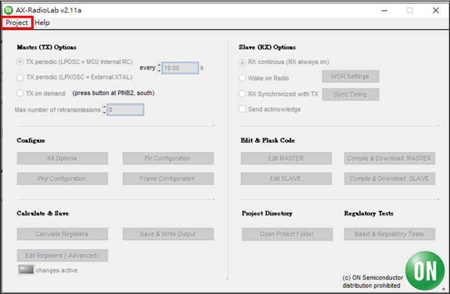Viewport: 450px width, 294px height.
Task: Open Sync Timing settings
Action: [x=350, y=94]
